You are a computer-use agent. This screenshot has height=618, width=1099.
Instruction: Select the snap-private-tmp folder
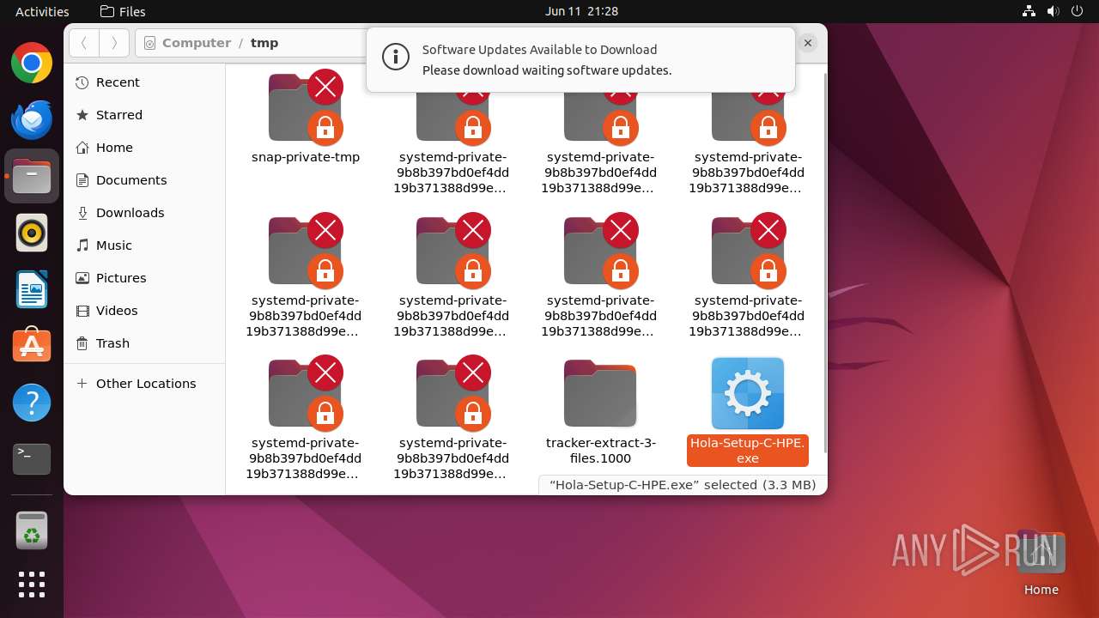pyautogui.click(x=305, y=107)
